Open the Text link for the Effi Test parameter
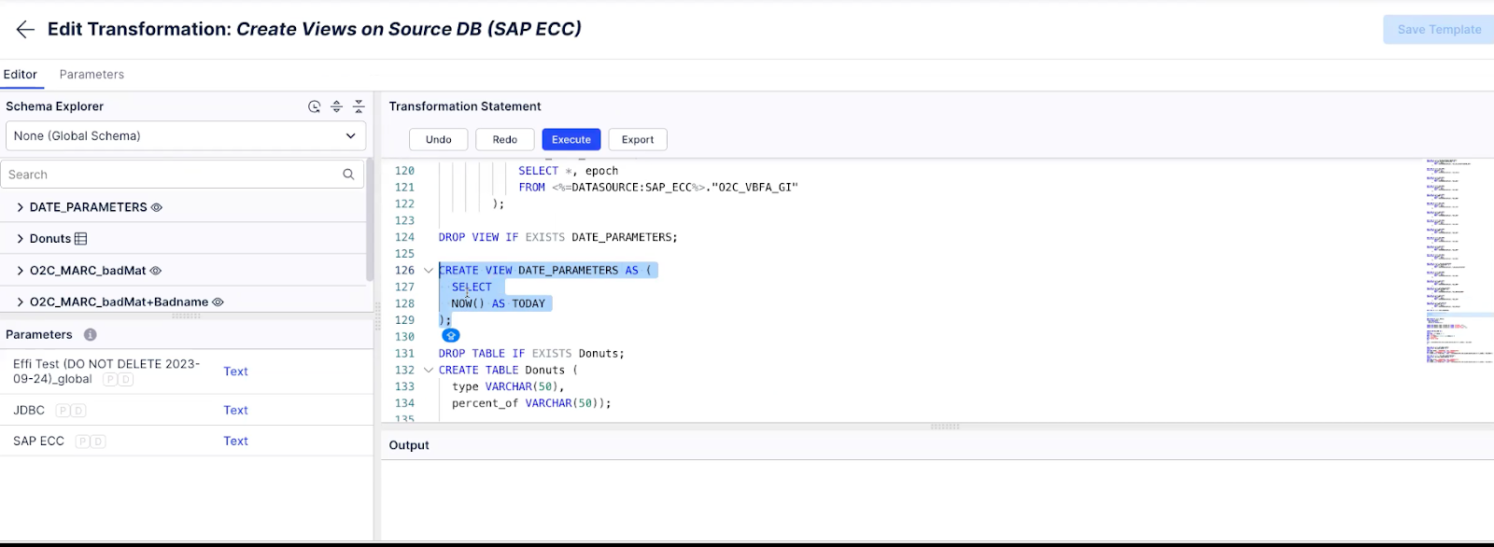This screenshot has width=1494, height=547. (235, 372)
